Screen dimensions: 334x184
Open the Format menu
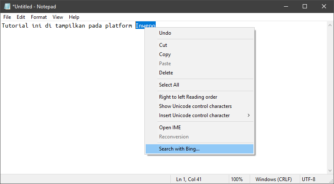39,17
